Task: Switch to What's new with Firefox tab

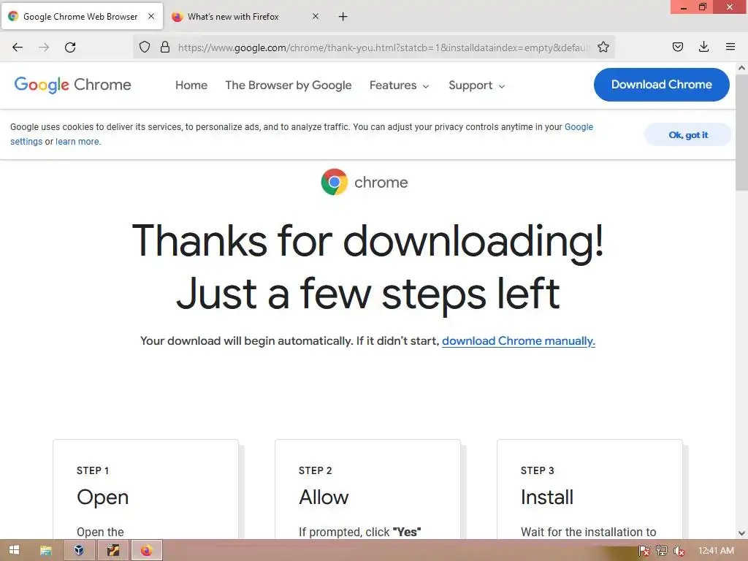Action: [x=245, y=17]
